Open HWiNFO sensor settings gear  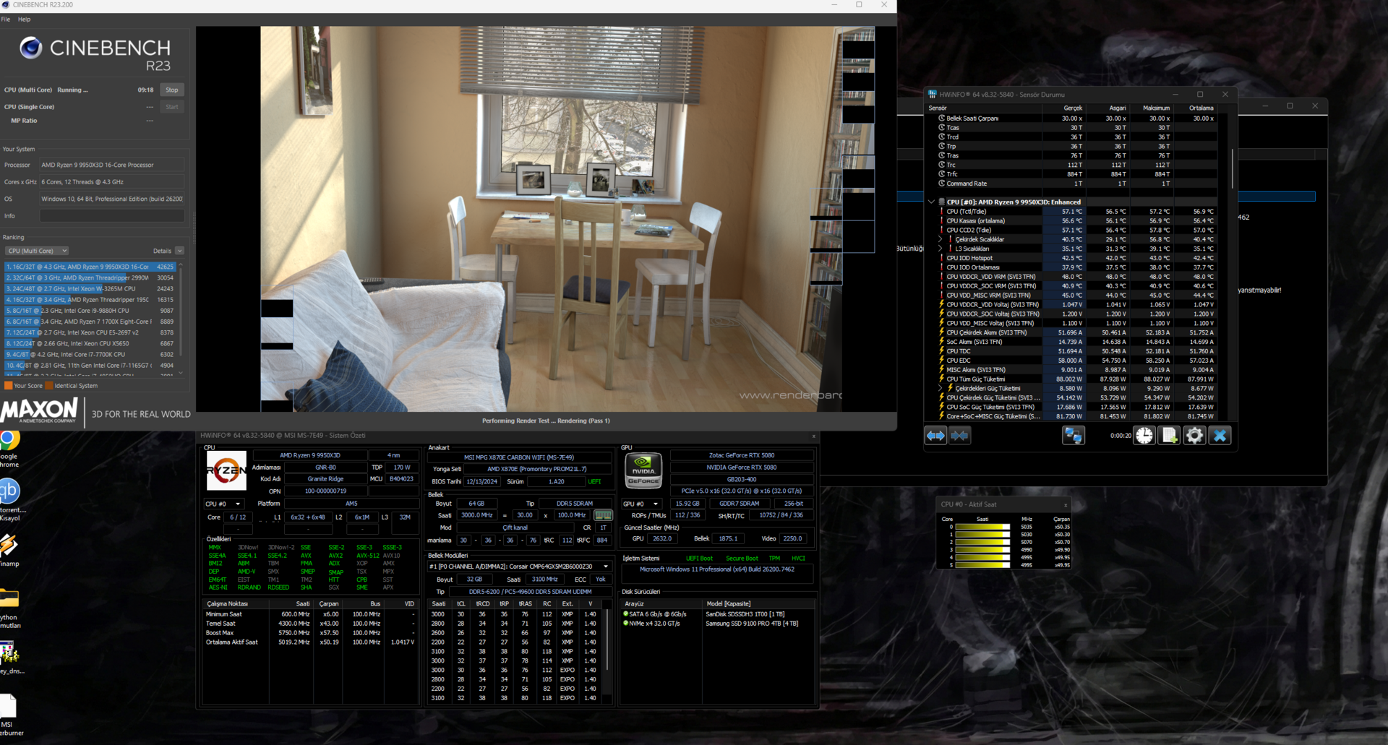1194,435
